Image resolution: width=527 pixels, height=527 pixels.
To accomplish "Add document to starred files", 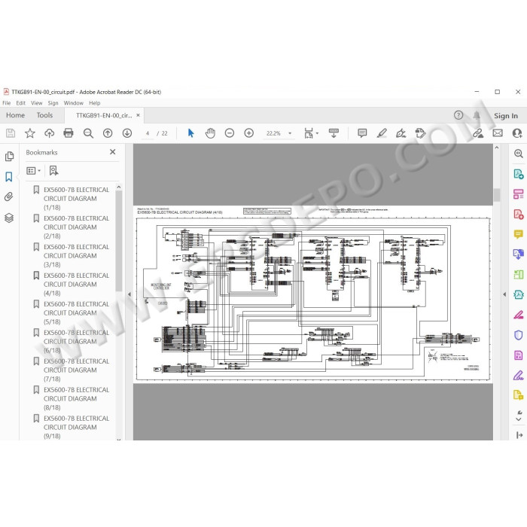I will pyautogui.click(x=30, y=133).
